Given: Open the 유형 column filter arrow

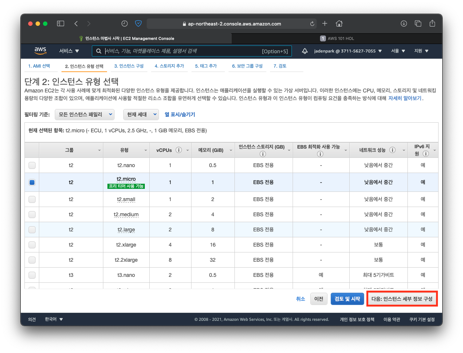Looking at the screenshot, I should (x=146, y=150).
